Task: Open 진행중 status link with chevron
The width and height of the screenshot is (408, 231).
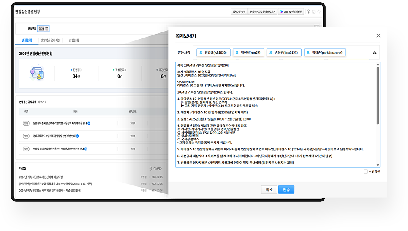Action: point(76,70)
